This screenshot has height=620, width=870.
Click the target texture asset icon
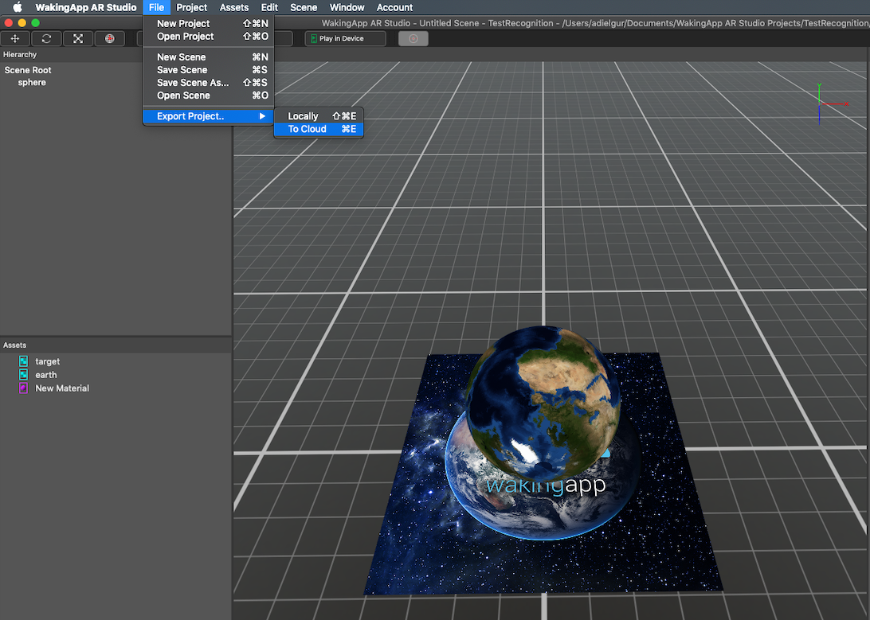[23, 361]
